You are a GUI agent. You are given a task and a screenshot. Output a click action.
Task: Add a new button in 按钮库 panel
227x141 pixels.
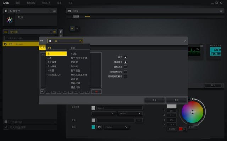pos(51,32)
